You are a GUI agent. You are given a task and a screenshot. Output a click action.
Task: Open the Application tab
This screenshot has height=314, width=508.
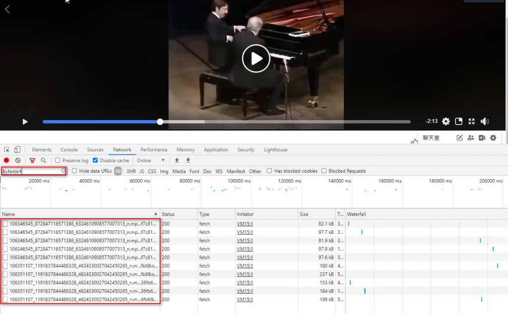pos(216,150)
